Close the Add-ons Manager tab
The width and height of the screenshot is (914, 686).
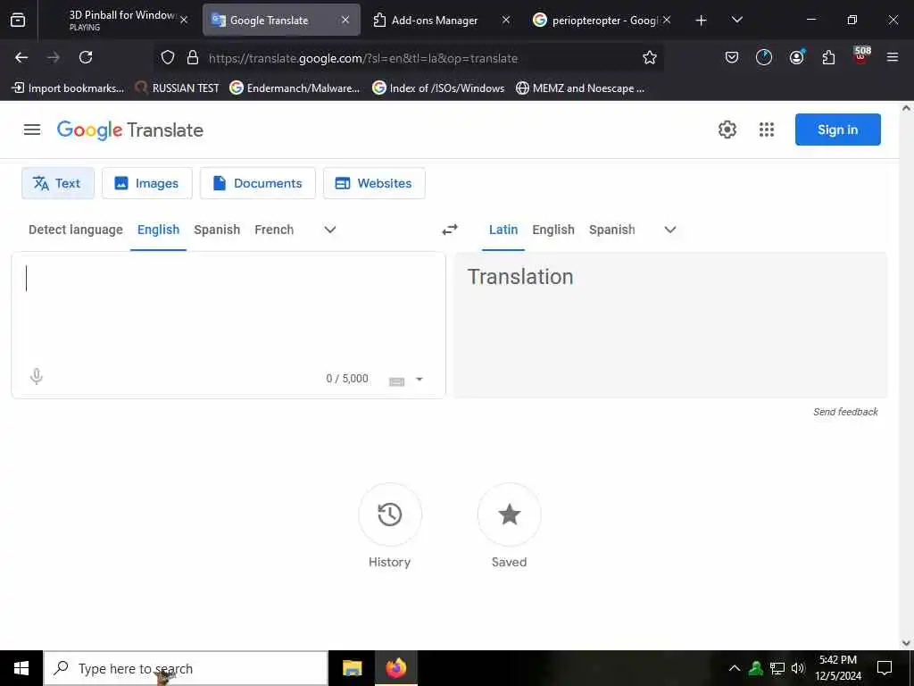(506, 20)
